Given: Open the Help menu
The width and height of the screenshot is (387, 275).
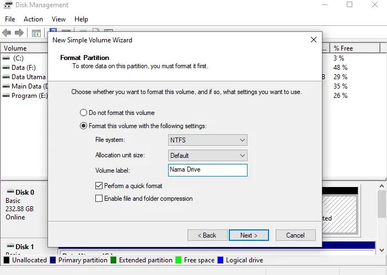Looking at the screenshot, I should (x=81, y=19).
